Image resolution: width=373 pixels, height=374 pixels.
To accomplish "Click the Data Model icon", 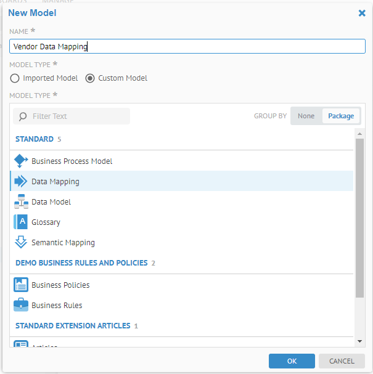I will pos(21,201).
